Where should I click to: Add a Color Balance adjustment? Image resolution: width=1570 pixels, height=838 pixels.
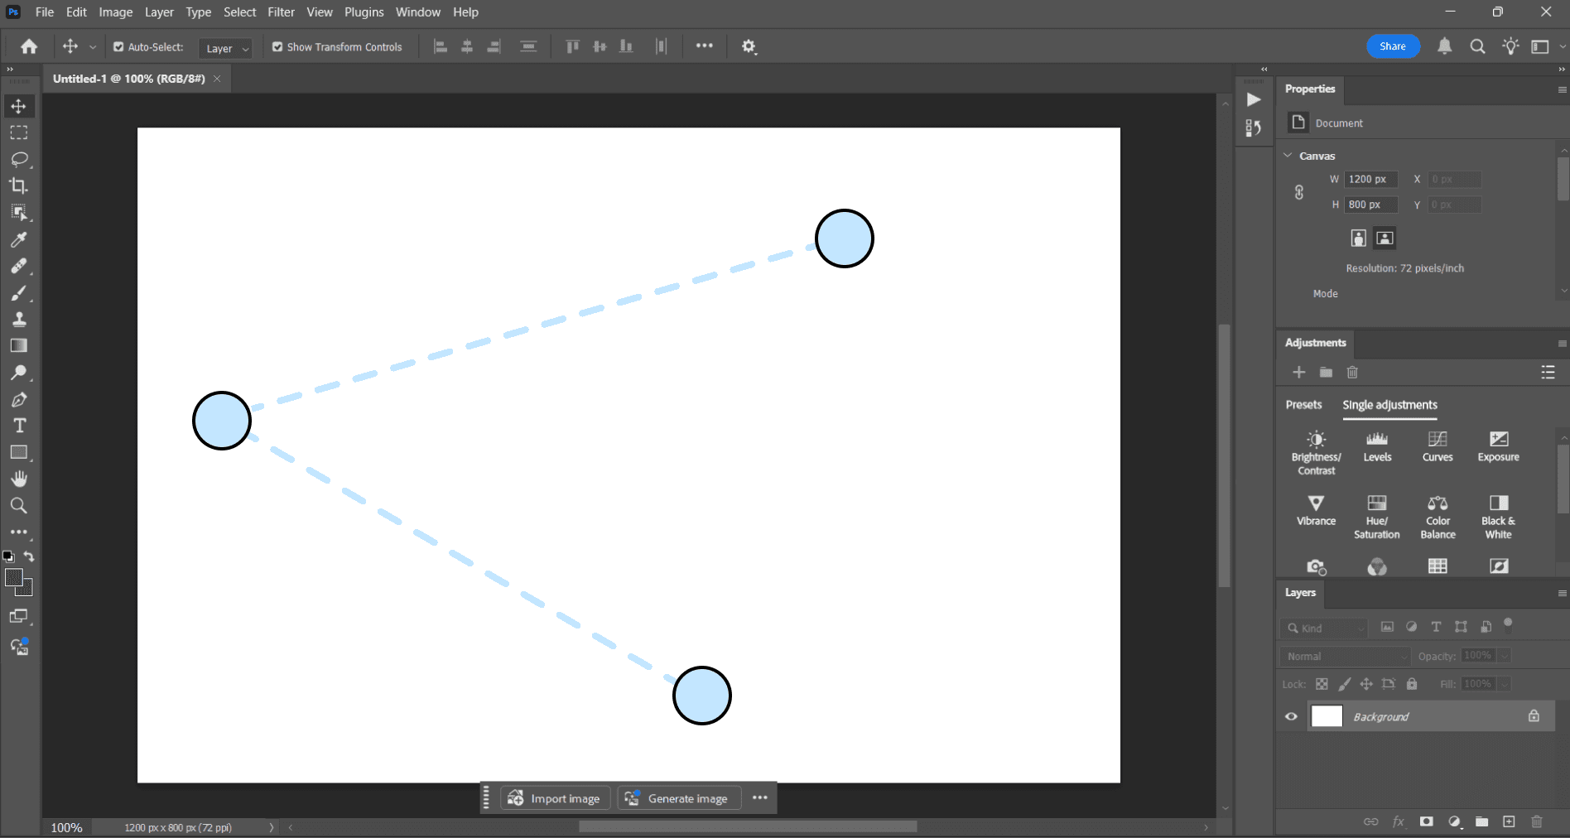click(x=1438, y=517)
